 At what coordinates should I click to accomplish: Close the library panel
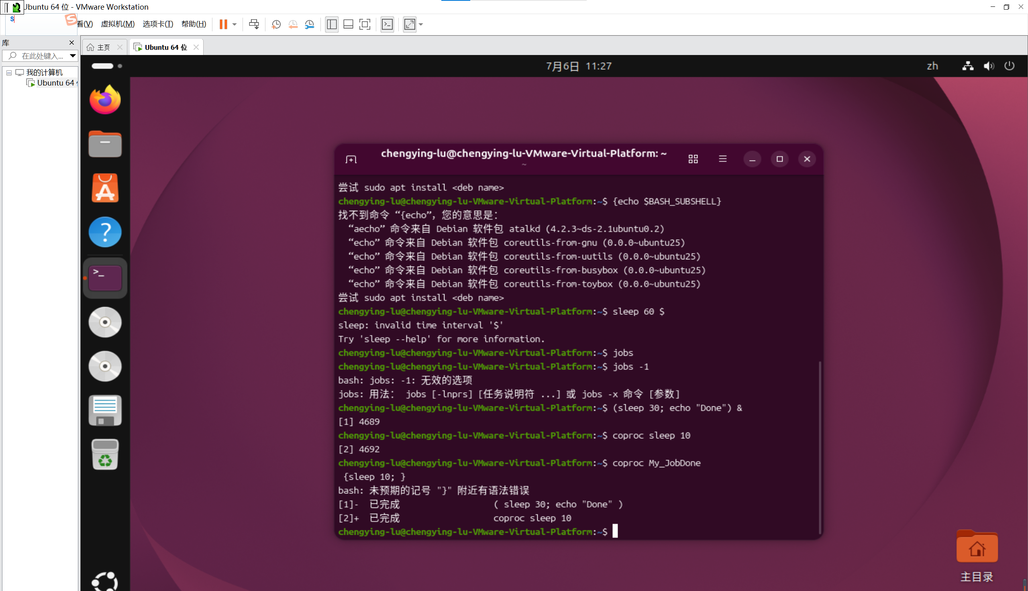click(x=72, y=43)
